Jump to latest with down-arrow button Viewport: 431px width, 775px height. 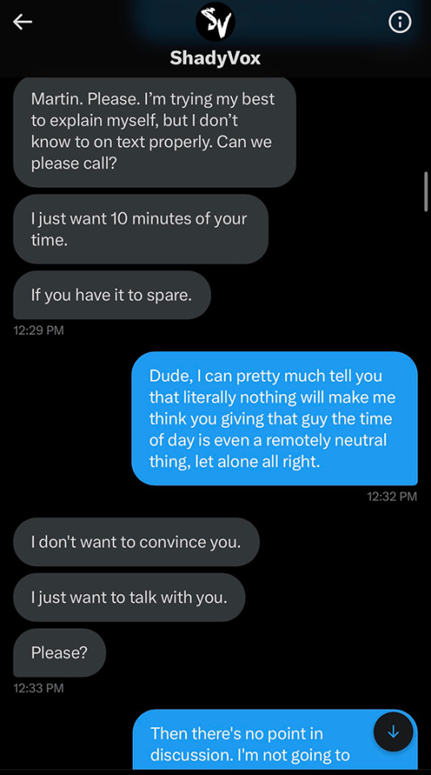pos(393,732)
